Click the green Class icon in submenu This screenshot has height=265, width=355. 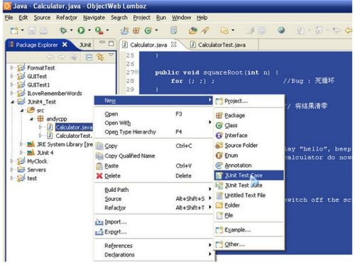[219, 126]
